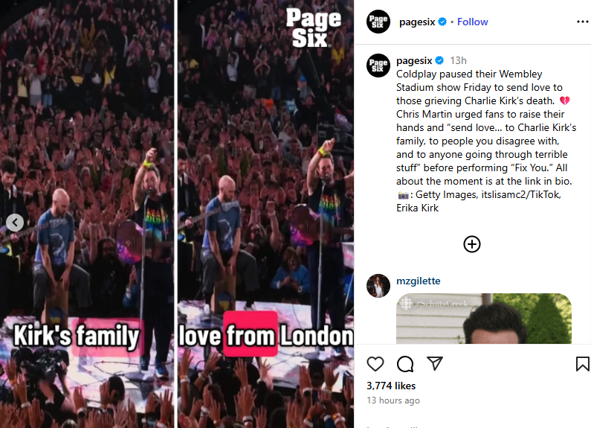
Task: Visit commenter mzgilette's profile name
Action: pos(419,281)
